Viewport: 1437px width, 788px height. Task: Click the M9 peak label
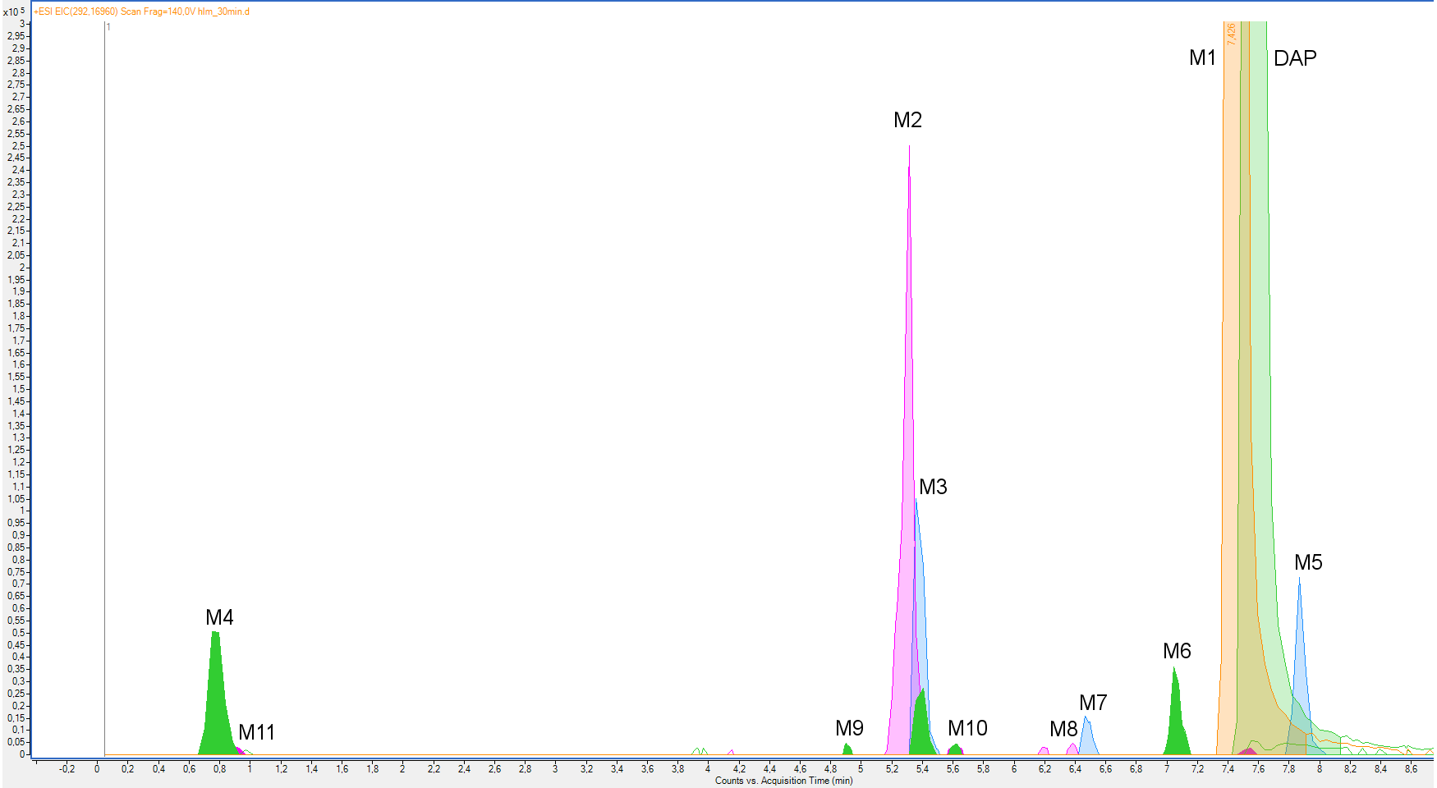pyautogui.click(x=849, y=729)
